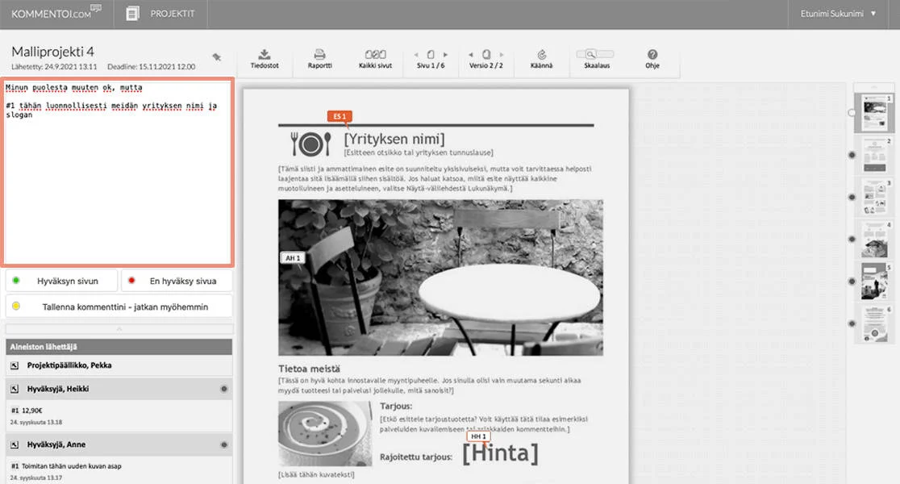Show all pages with Kaikki sivut
The image size is (900, 484).
click(375, 55)
